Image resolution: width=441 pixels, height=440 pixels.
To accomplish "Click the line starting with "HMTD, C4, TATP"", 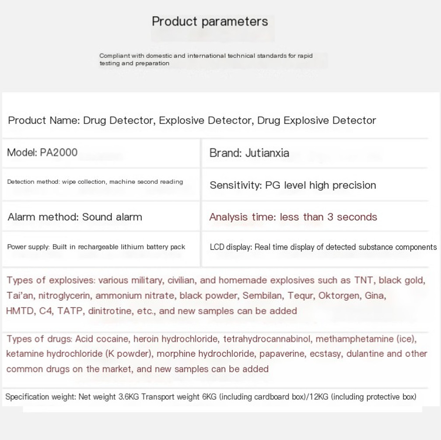I will 151,311.
